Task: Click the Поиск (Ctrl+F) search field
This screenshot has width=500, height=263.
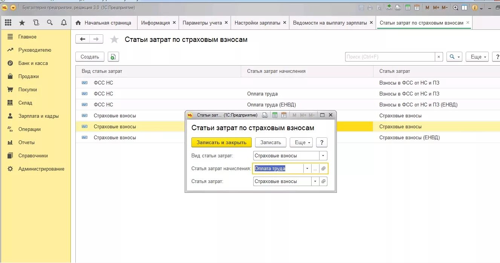Action: tap(390, 57)
